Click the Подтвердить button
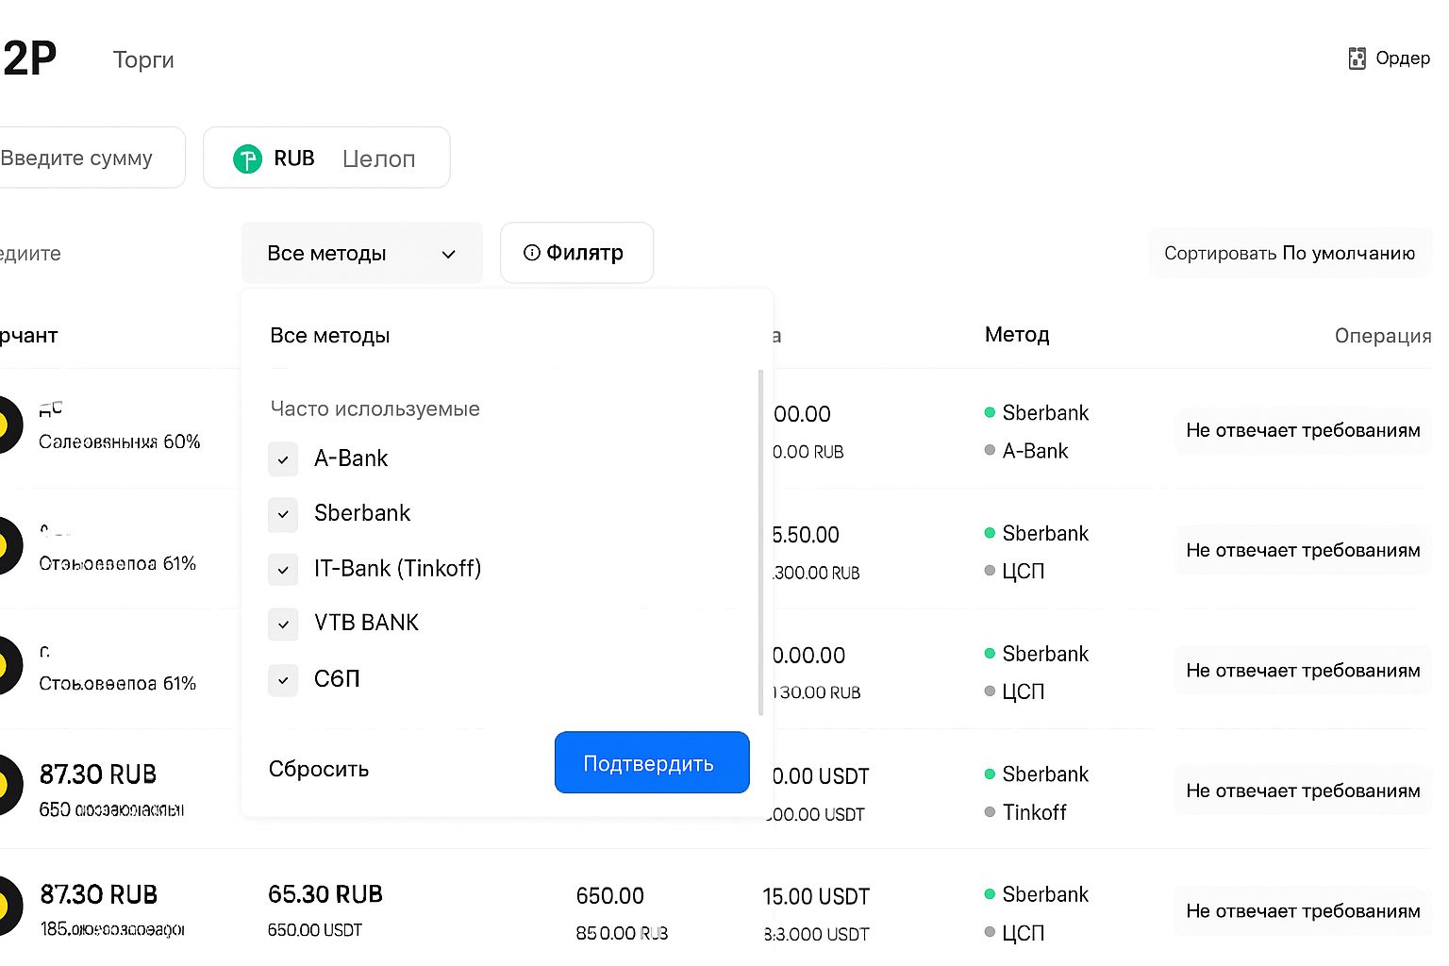1449x966 pixels. pyautogui.click(x=652, y=762)
